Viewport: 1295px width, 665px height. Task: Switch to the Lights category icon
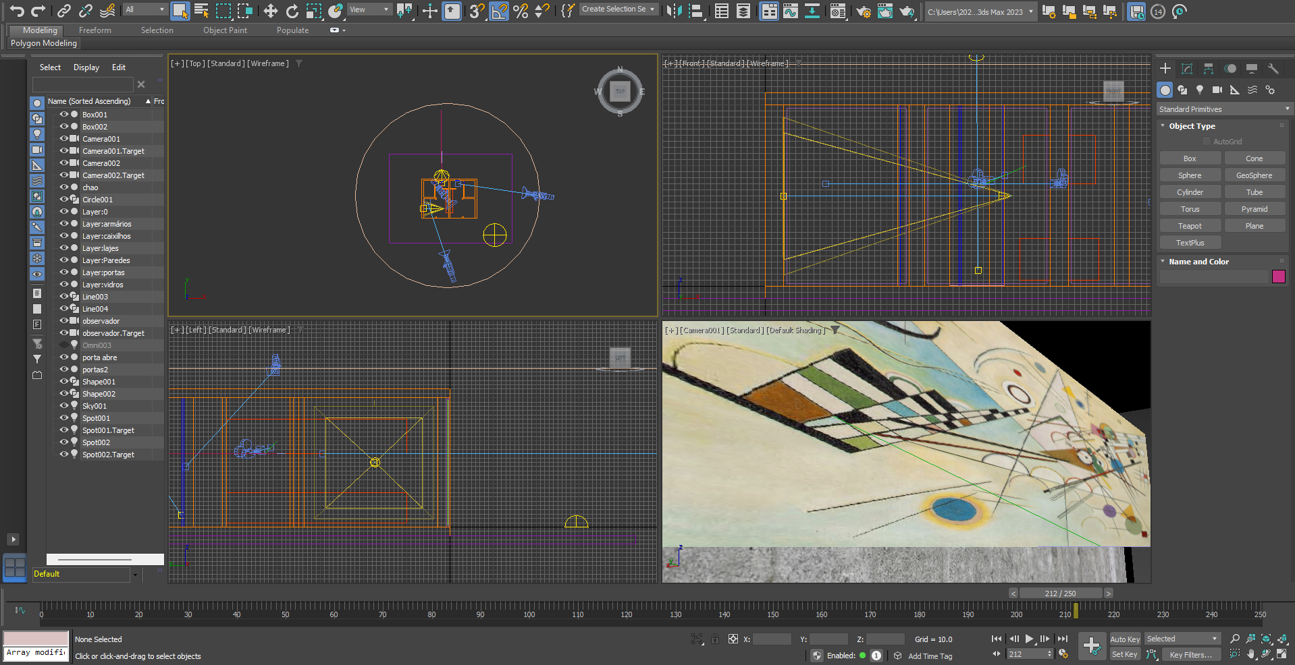(1200, 90)
